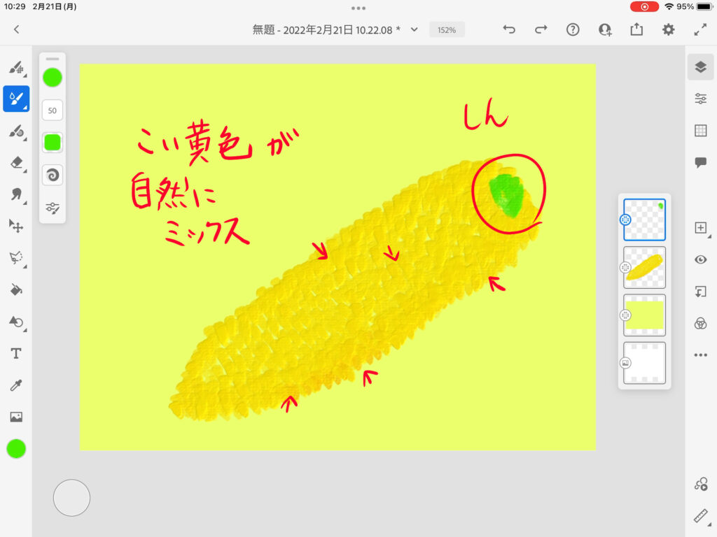717x537 pixels.
Task: Go back with the top-left arrow
Action: pos(17,29)
